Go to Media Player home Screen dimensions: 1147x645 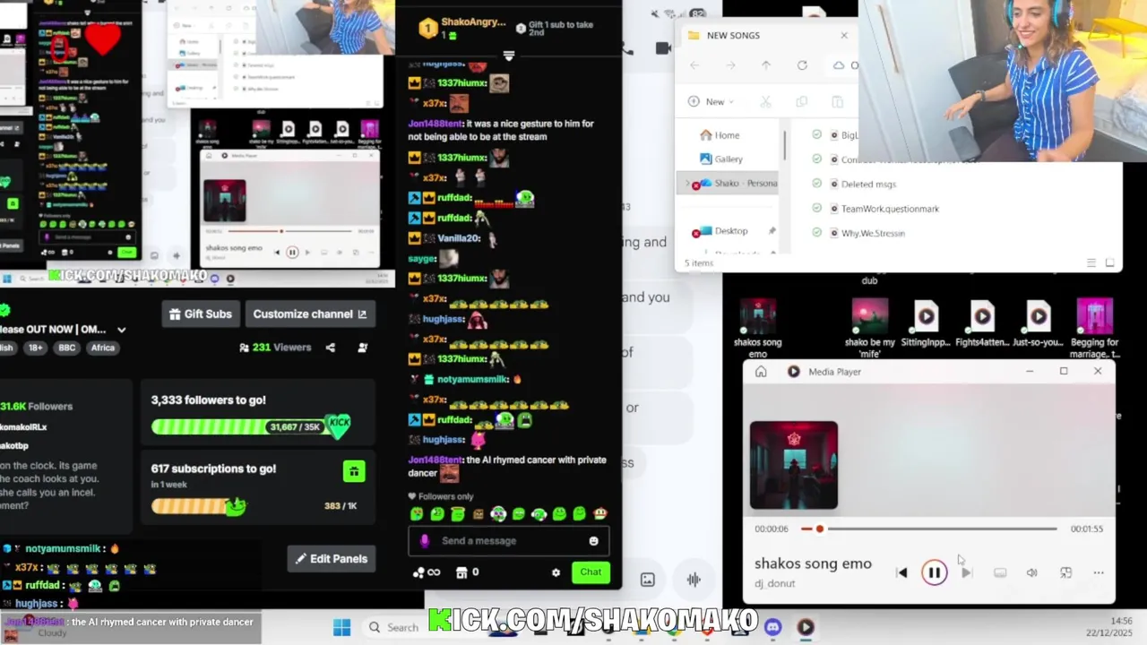point(761,372)
